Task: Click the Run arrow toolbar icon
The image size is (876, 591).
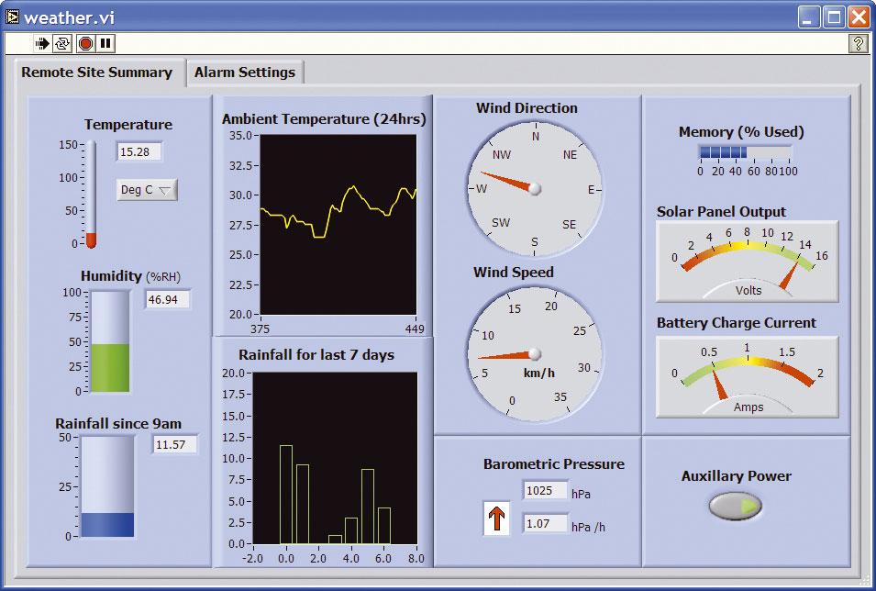Action: point(42,43)
